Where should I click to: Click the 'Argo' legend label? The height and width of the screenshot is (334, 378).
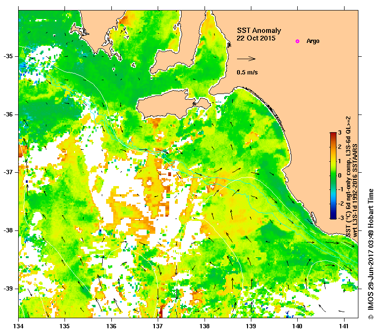click(x=313, y=41)
